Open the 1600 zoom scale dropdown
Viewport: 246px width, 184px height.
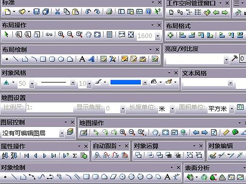[x=158, y=36]
